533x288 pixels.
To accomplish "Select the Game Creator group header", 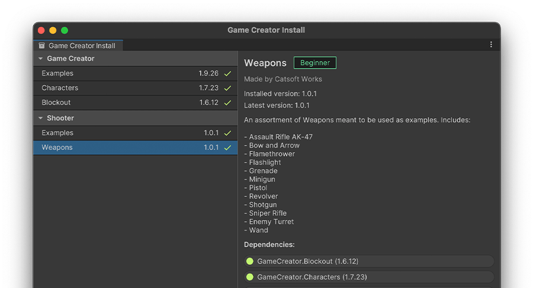I will pos(135,59).
